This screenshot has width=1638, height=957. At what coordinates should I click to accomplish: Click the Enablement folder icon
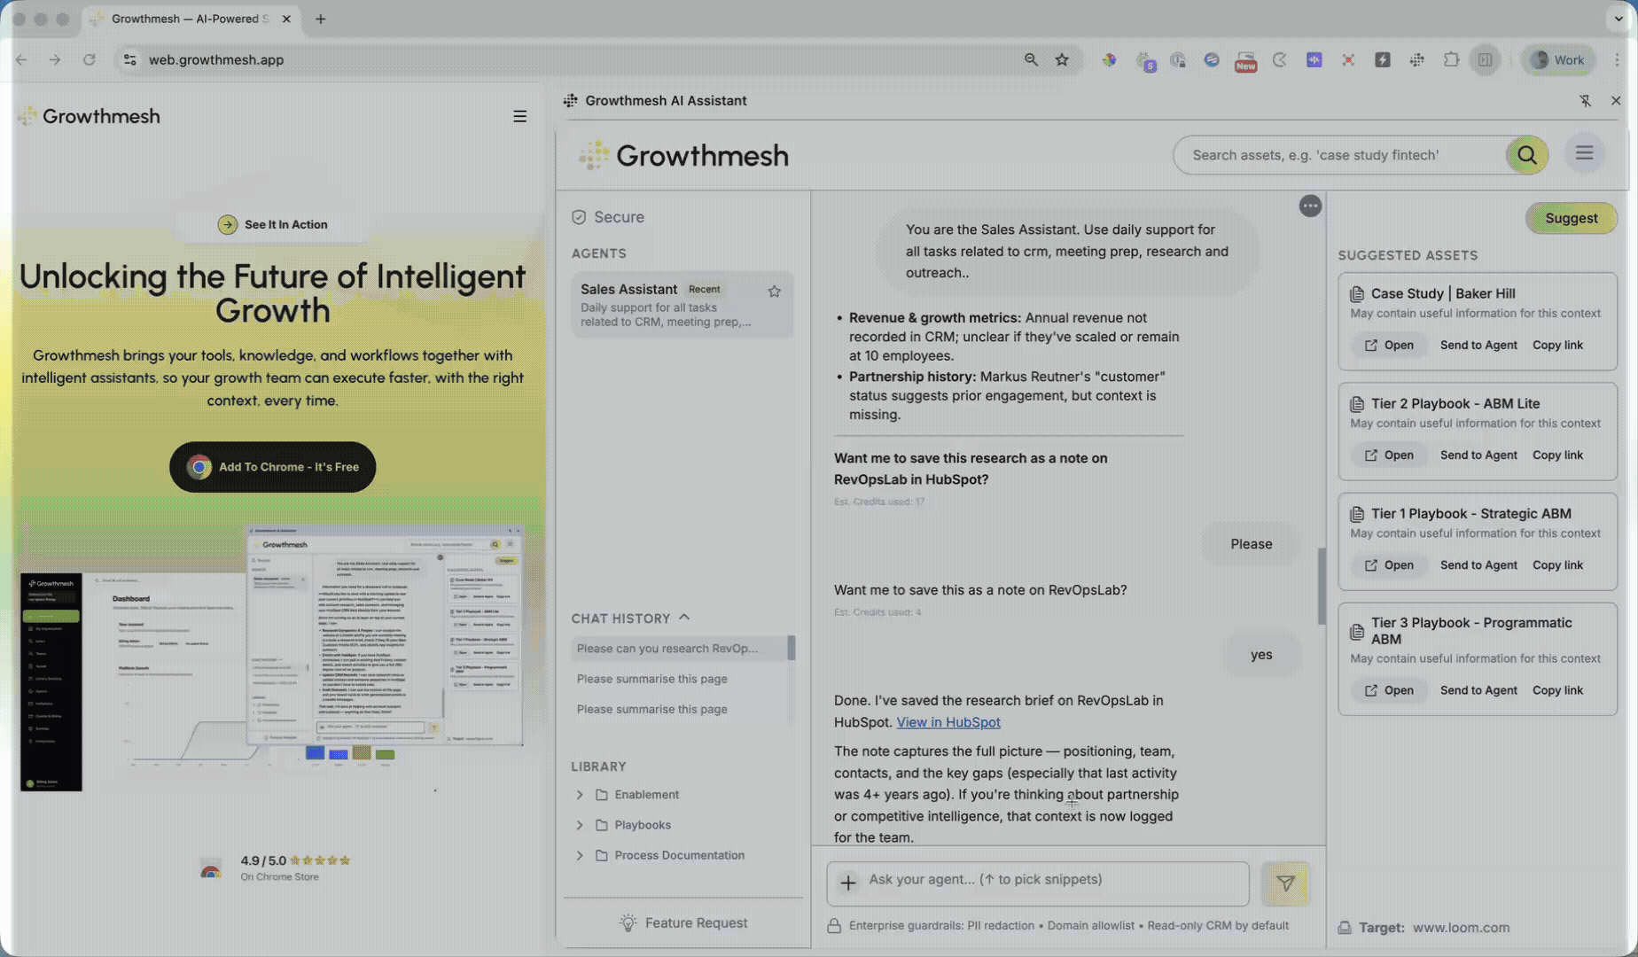pyautogui.click(x=602, y=795)
